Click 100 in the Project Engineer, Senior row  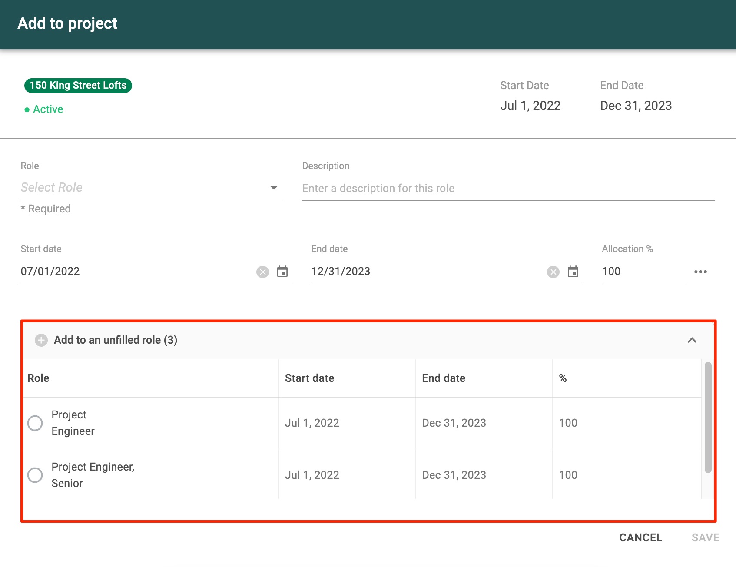point(568,475)
